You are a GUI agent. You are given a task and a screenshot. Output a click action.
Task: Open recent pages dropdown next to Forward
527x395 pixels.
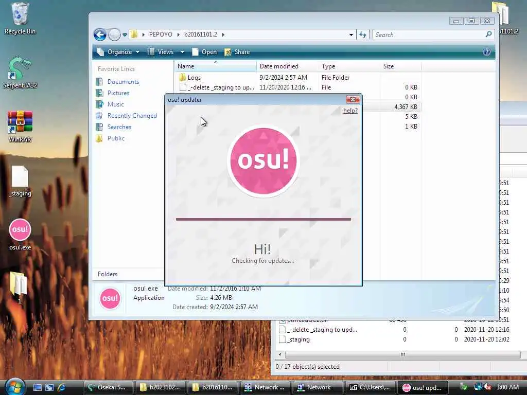pos(125,34)
